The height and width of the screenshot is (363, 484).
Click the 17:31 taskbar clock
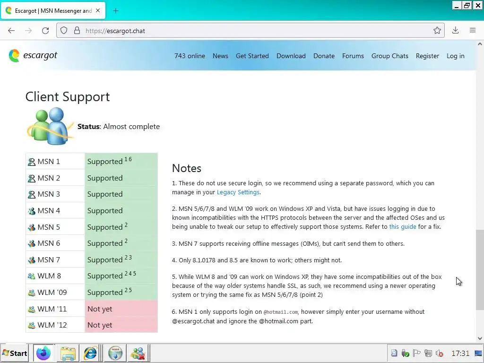click(x=460, y=353)
